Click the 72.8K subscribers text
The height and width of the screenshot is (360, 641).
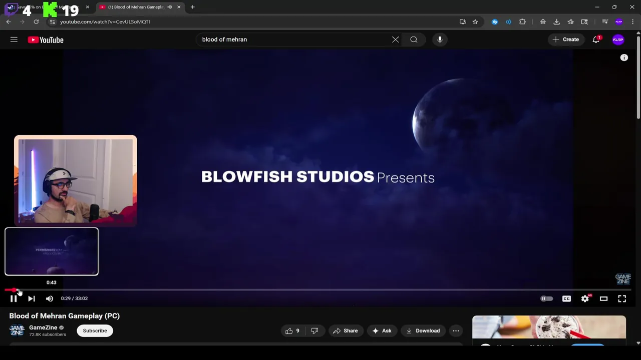(48, 334)
